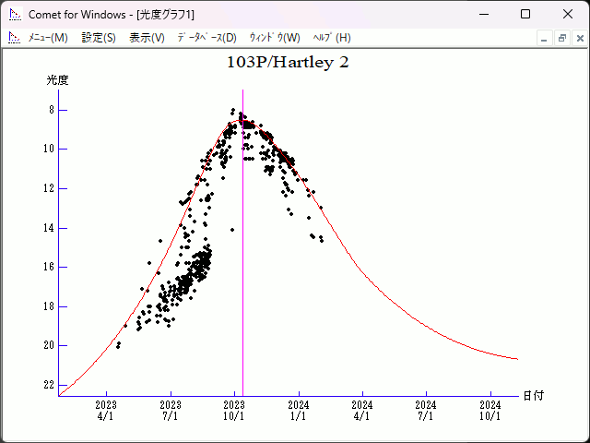Click magnitude 22 axis label
The image size is (590, 443).
49,385
